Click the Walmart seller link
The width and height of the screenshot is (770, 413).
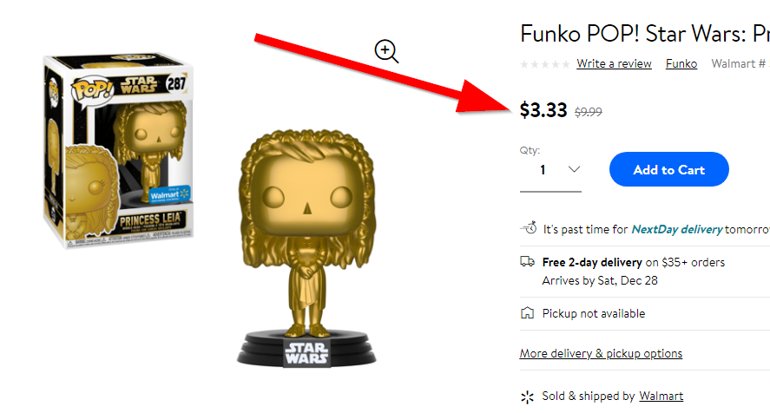point(661,396)
